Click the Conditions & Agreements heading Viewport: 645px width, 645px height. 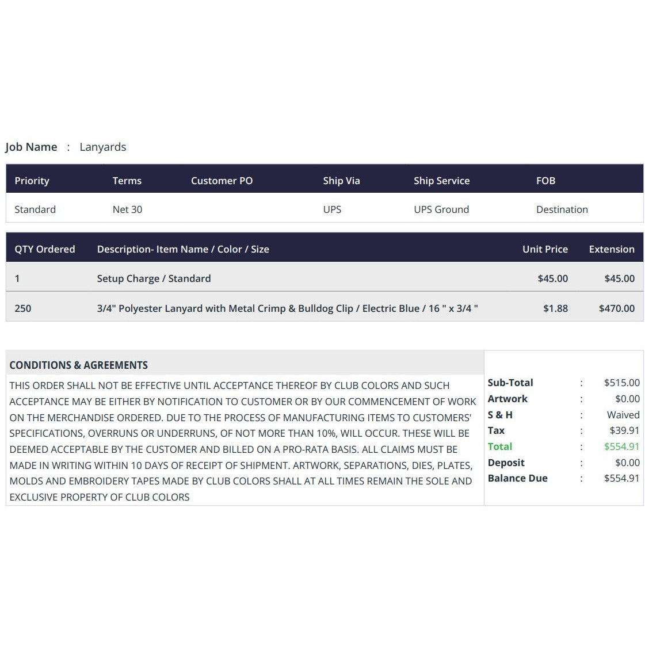(79, 365)
